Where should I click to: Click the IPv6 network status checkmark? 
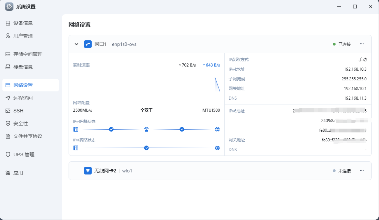point(146,148)
